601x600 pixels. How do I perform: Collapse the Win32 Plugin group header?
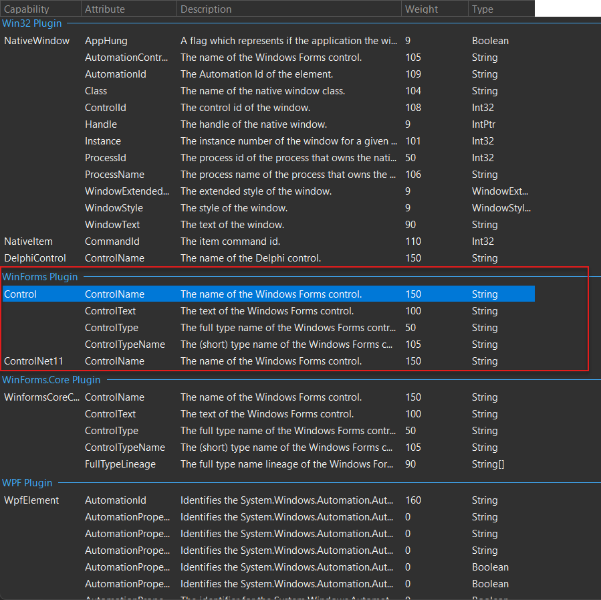point(32,23)
